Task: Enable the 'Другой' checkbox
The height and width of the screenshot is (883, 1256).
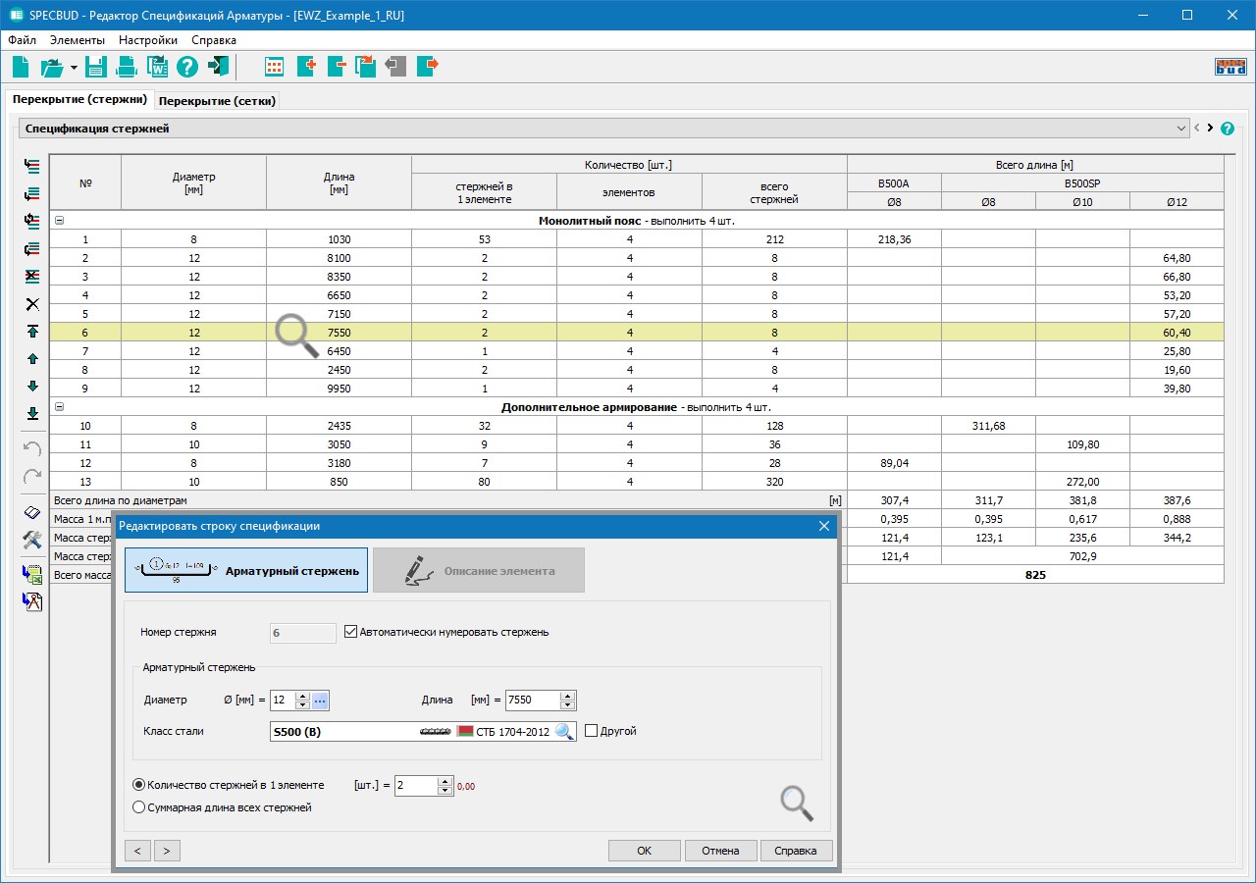Action: click(591, 731)
